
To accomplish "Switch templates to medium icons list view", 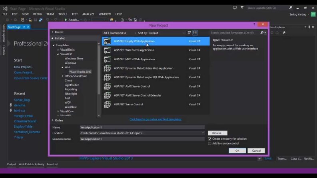I will click(195, 33).
